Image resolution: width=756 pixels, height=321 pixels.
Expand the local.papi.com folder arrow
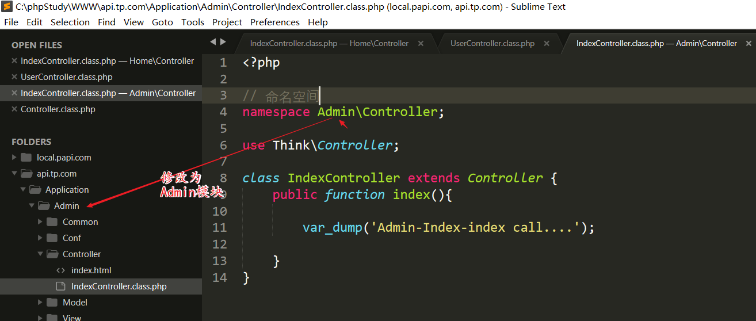(x=14, y=158)
